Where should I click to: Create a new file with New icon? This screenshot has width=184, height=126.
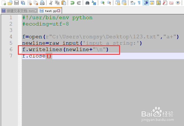click(4, 3)
